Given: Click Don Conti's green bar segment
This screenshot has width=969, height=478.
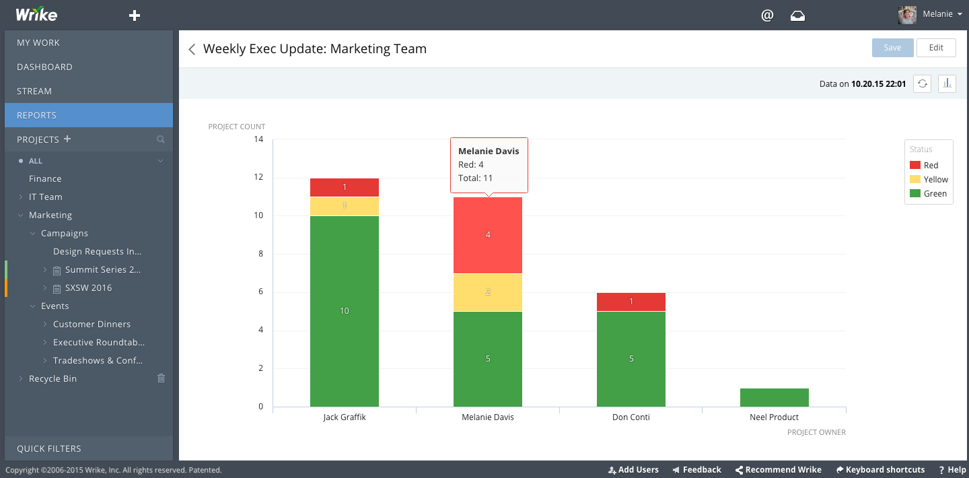Looking at the screenshot, I should (x=631, y=359).
